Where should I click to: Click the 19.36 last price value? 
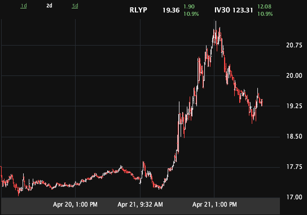point(171,10)
